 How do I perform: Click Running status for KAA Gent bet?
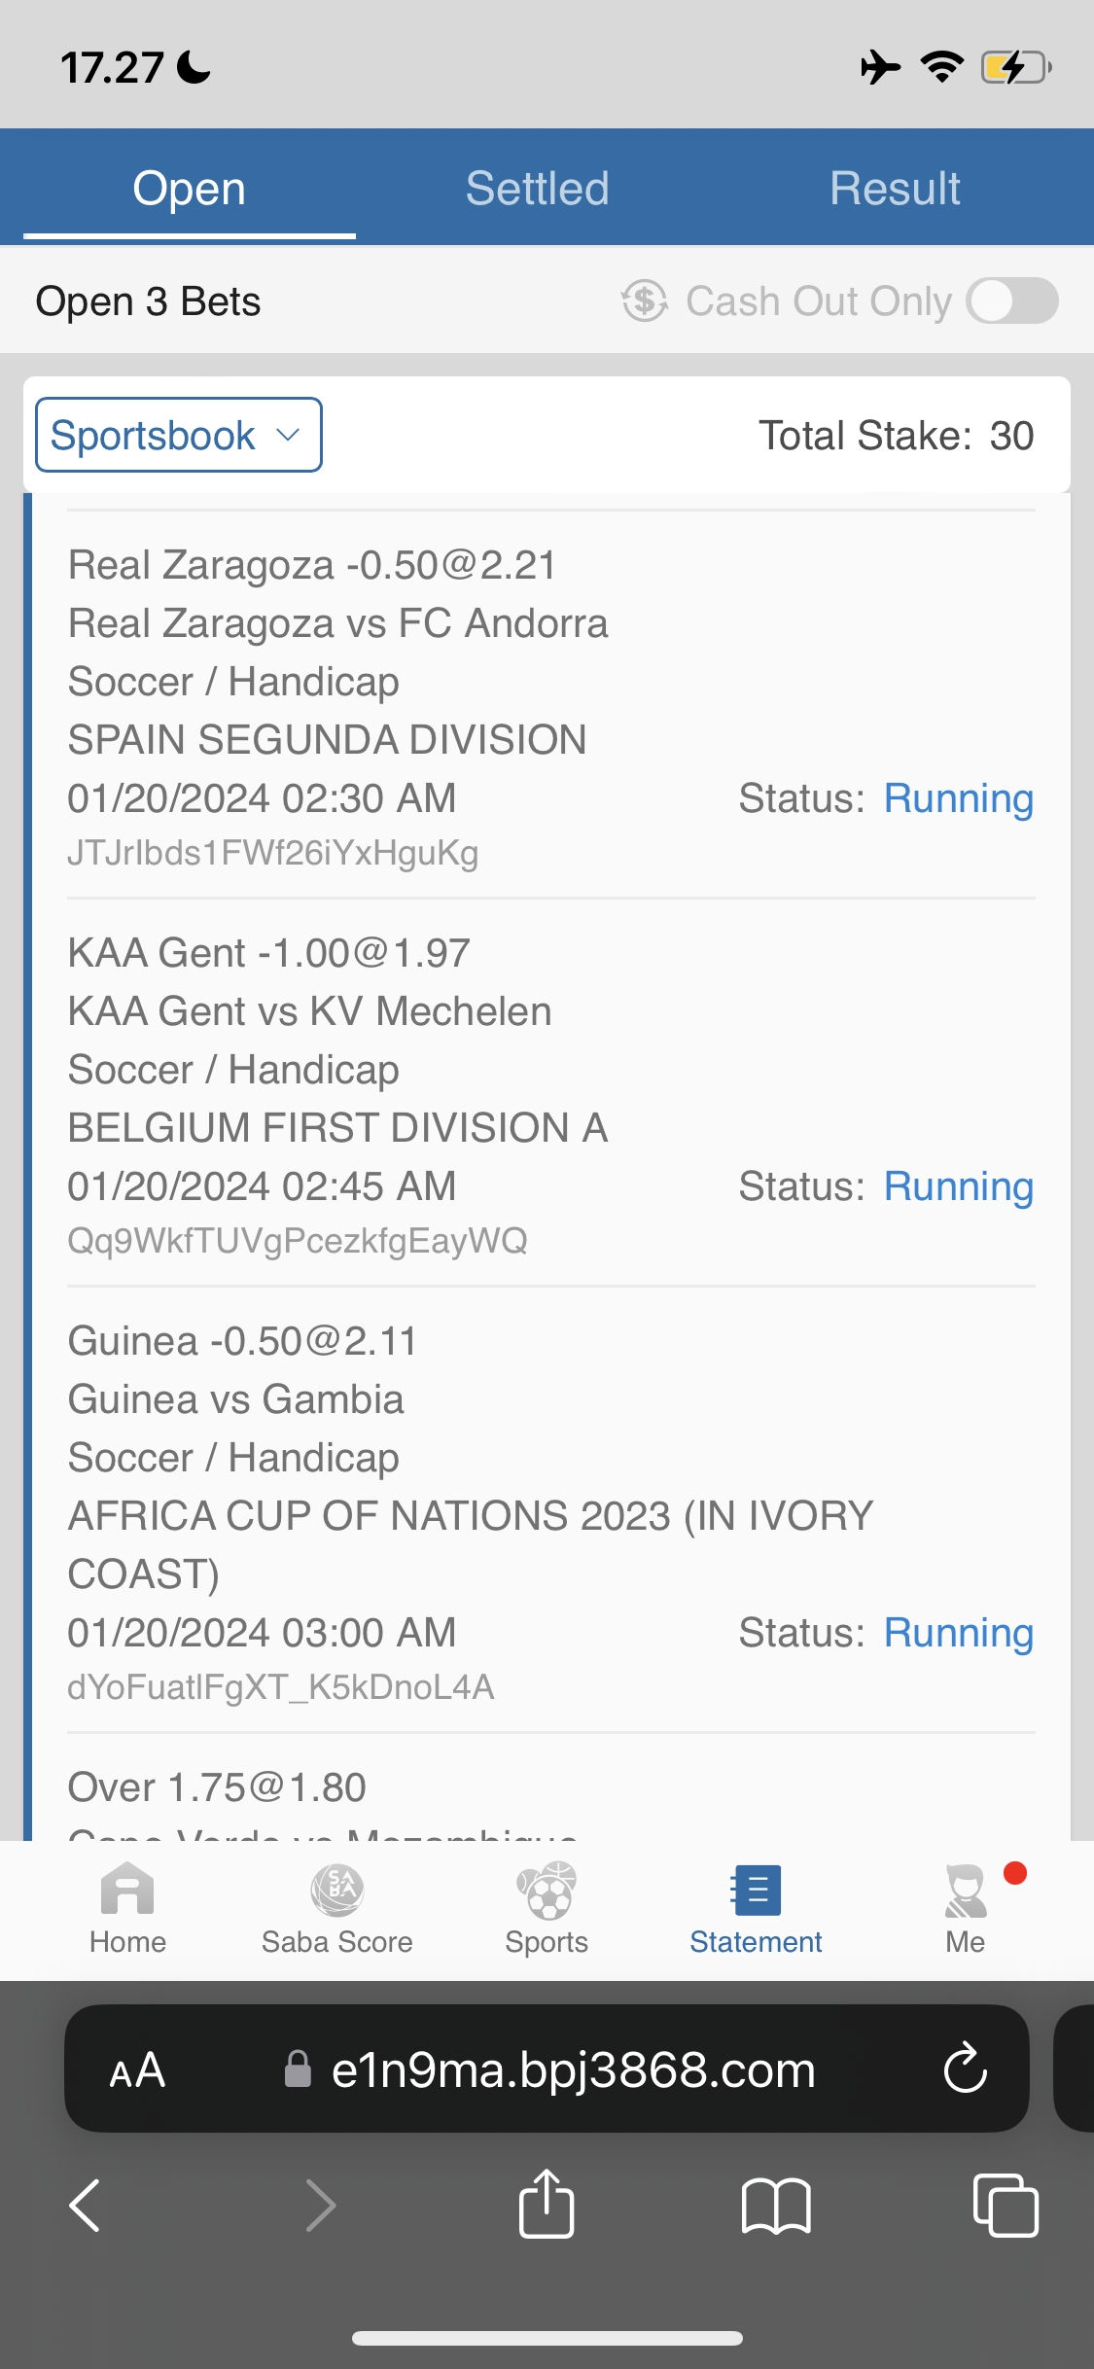(958, 1186)
